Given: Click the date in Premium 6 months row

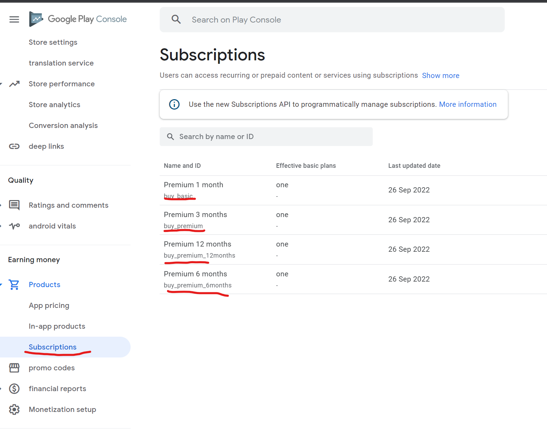Looking at the screenshot, I should point(409,279).
